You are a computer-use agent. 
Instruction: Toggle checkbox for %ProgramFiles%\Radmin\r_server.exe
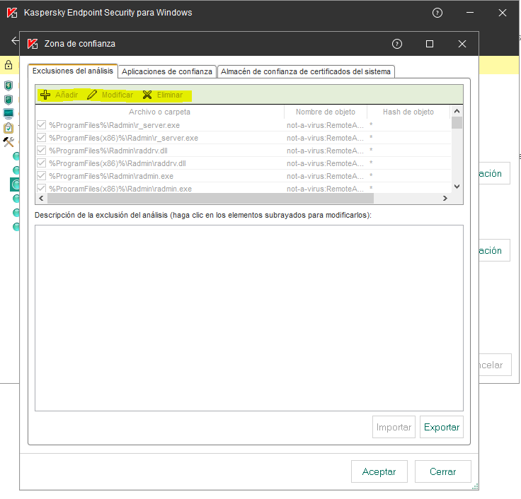click(41, 125)
